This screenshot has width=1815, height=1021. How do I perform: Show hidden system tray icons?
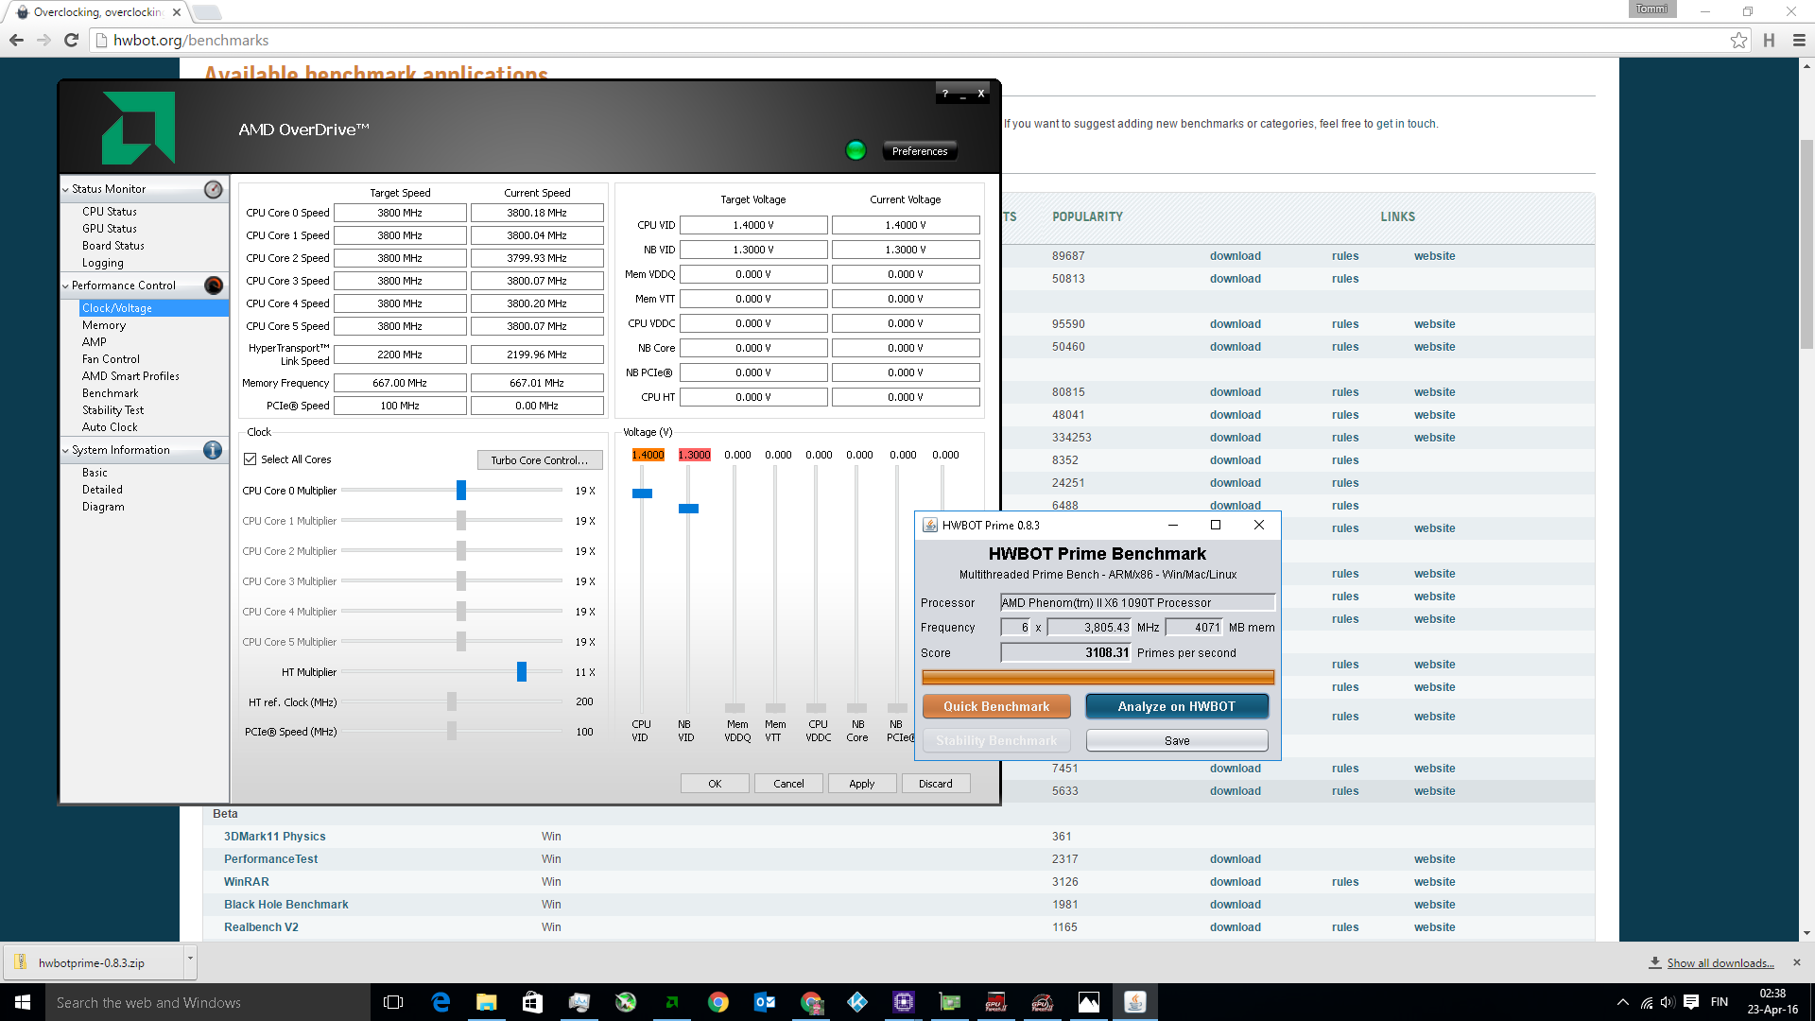(x=1623, y=1002)
